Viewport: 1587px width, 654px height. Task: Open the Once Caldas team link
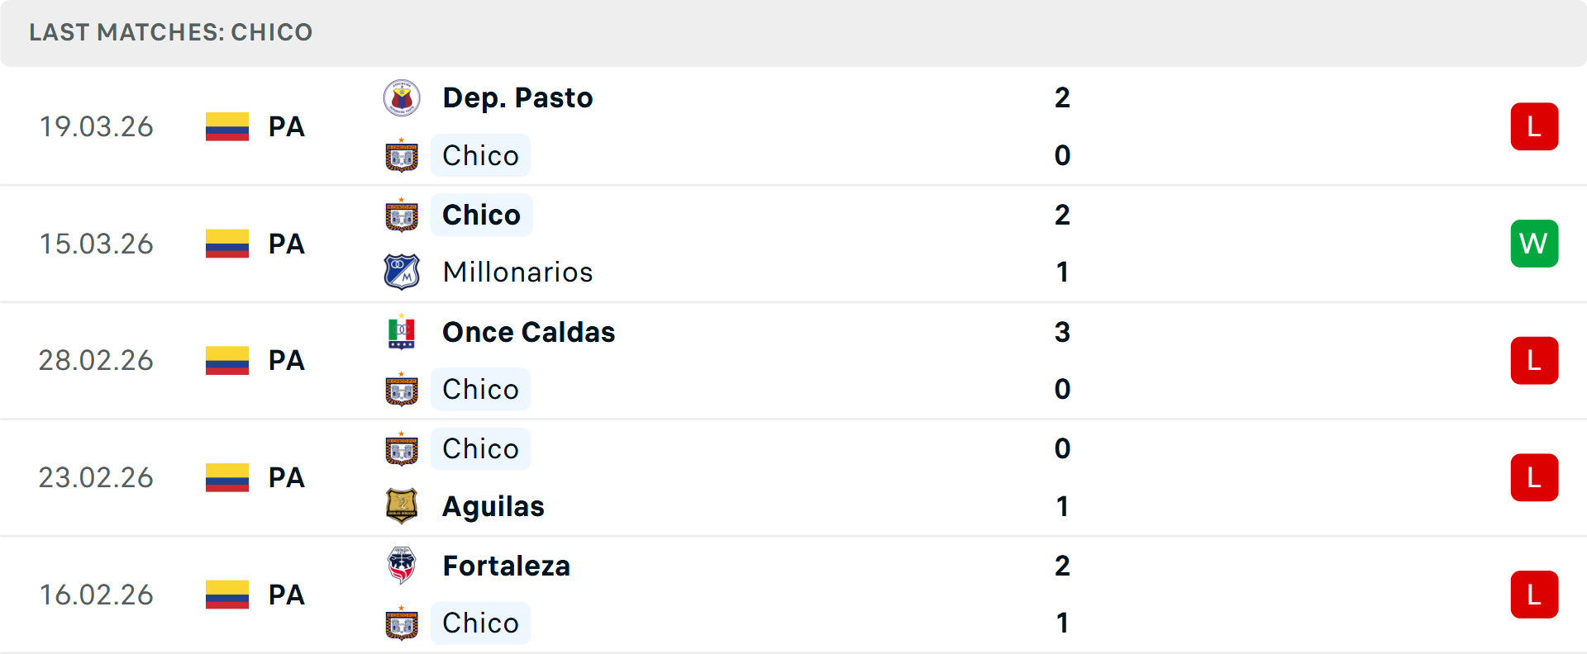click(528, 332)
